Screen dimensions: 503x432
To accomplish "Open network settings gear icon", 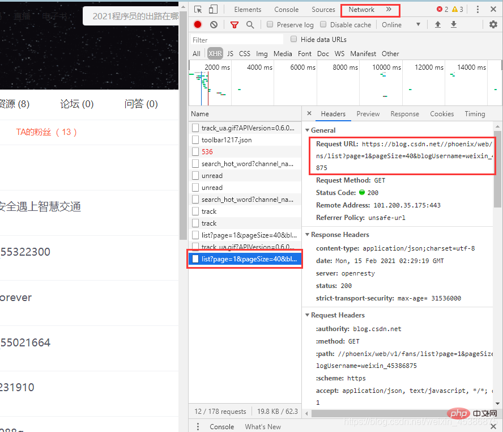I will tap(493, 24).
